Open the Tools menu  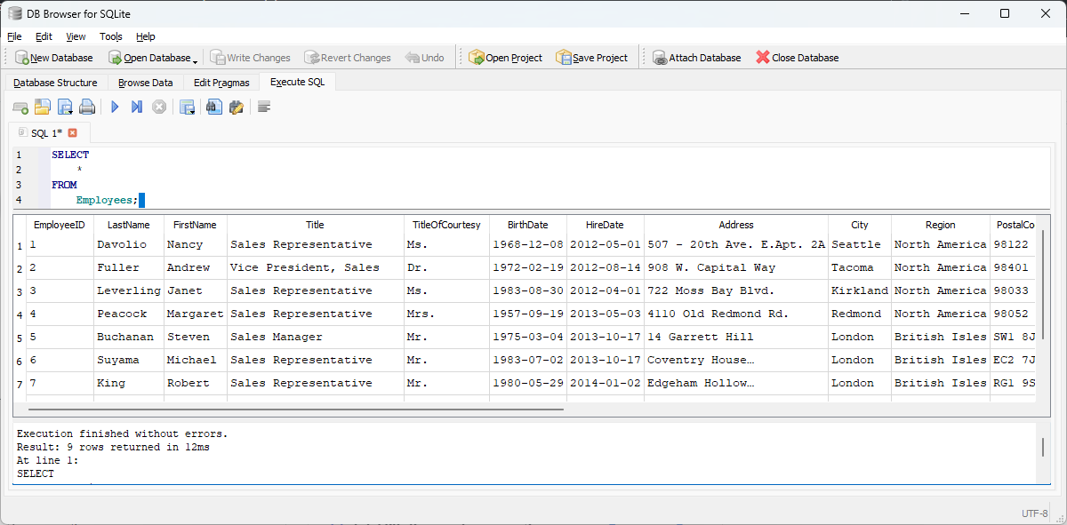coord(111,36)
